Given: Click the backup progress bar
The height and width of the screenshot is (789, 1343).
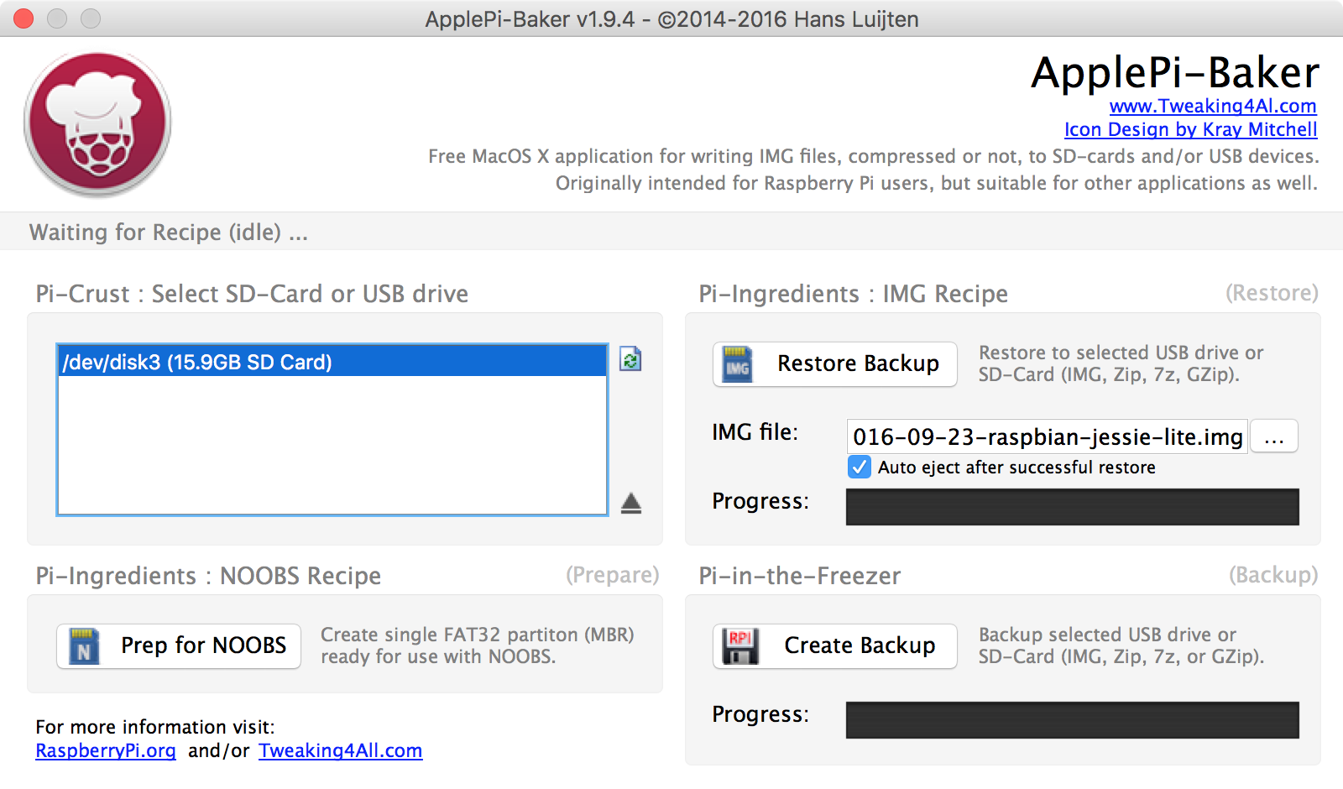Looking at the screenshot, I should [x=1073, y=720].
